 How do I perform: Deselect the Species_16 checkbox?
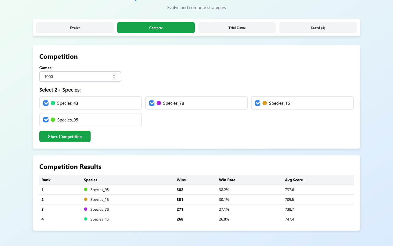click(x=258, y=103)
